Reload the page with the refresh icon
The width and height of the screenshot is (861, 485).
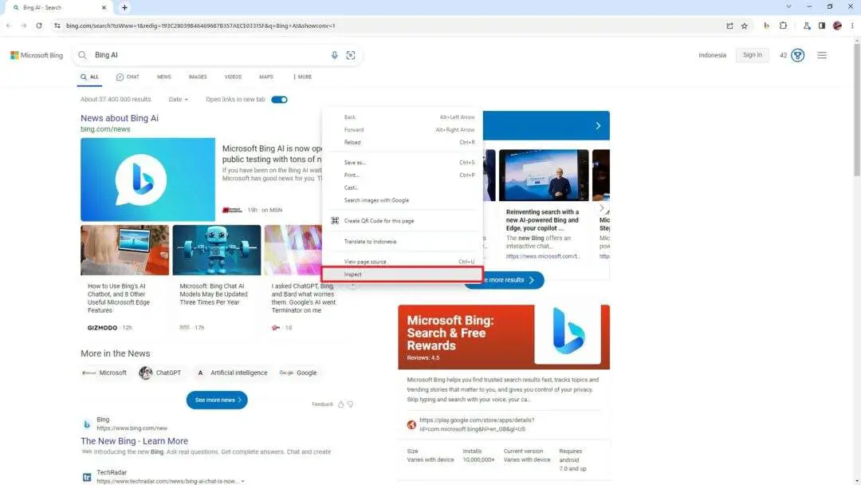click(x=39, y=26)
